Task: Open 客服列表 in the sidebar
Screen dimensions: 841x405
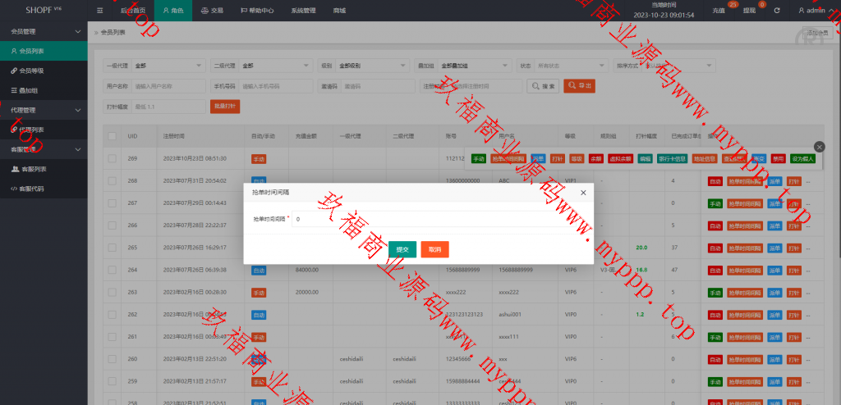Action: tap(33, 169)
